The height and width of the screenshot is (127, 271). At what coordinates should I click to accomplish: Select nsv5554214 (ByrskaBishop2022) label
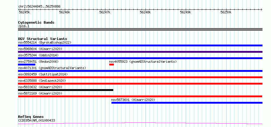tap(45, 42)
